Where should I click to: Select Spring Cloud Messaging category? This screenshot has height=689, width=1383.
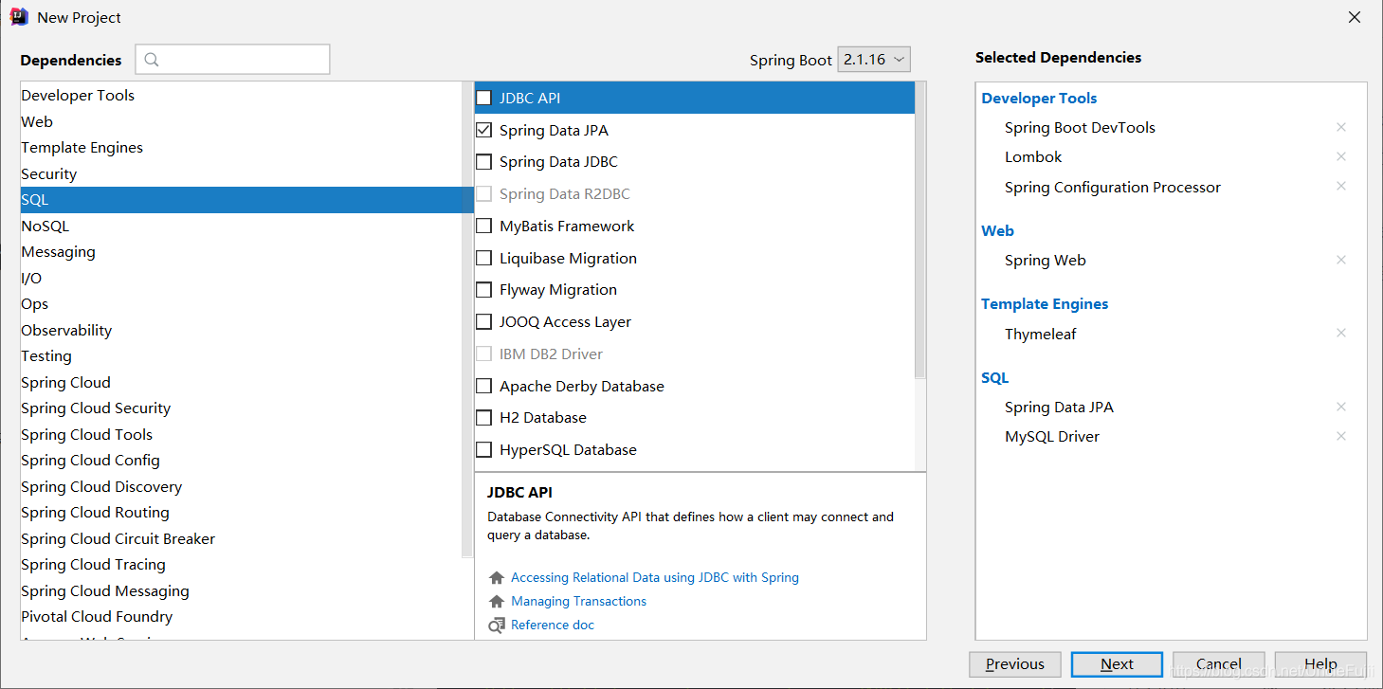tap(241, 590)
